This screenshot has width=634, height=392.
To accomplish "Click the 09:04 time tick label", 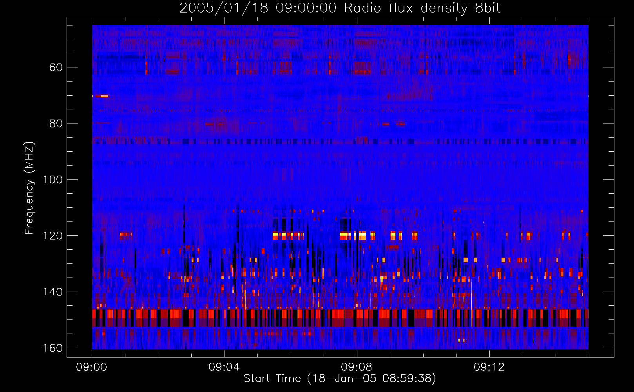I will 224,367.
